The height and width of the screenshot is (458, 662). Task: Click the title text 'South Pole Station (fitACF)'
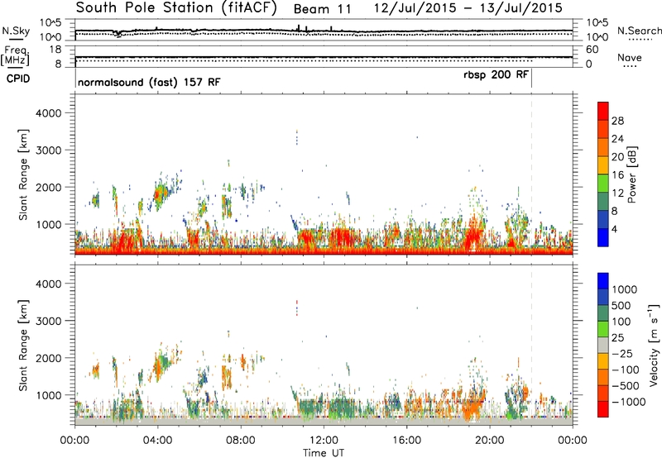(x=176, y=8)
